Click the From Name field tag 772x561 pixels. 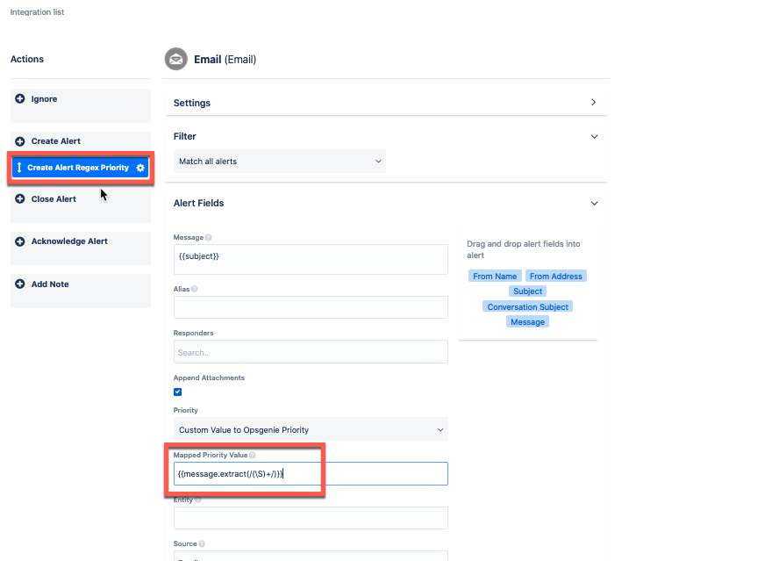495,277
